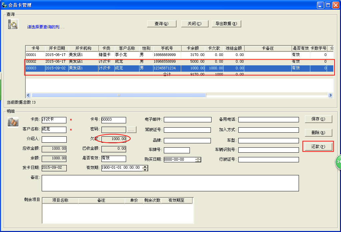341x232 pixels.
Task: Click the 卡数字号 column header
Action: tap(318, 48)
